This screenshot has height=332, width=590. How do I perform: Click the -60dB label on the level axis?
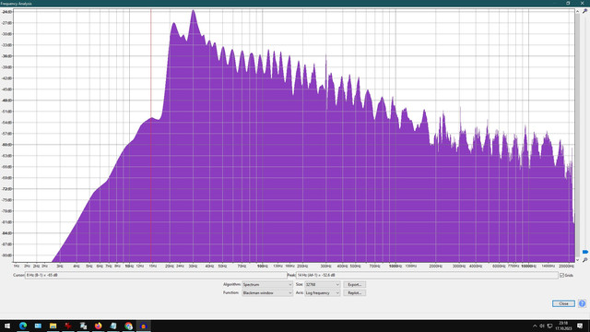6,145
